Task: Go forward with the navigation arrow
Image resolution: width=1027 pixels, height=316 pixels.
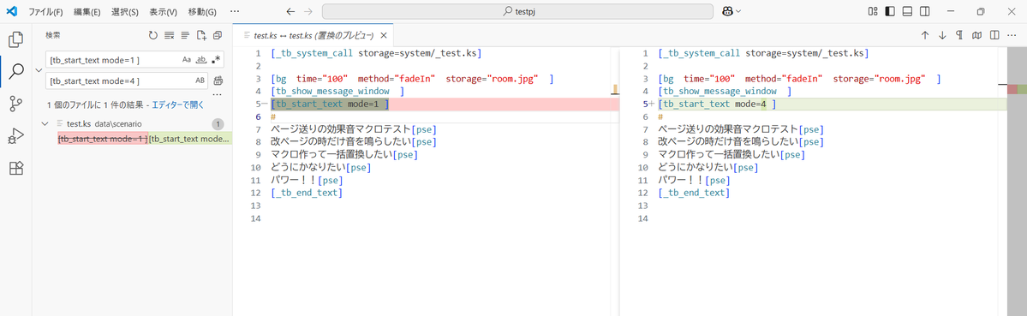Action: 308,12
